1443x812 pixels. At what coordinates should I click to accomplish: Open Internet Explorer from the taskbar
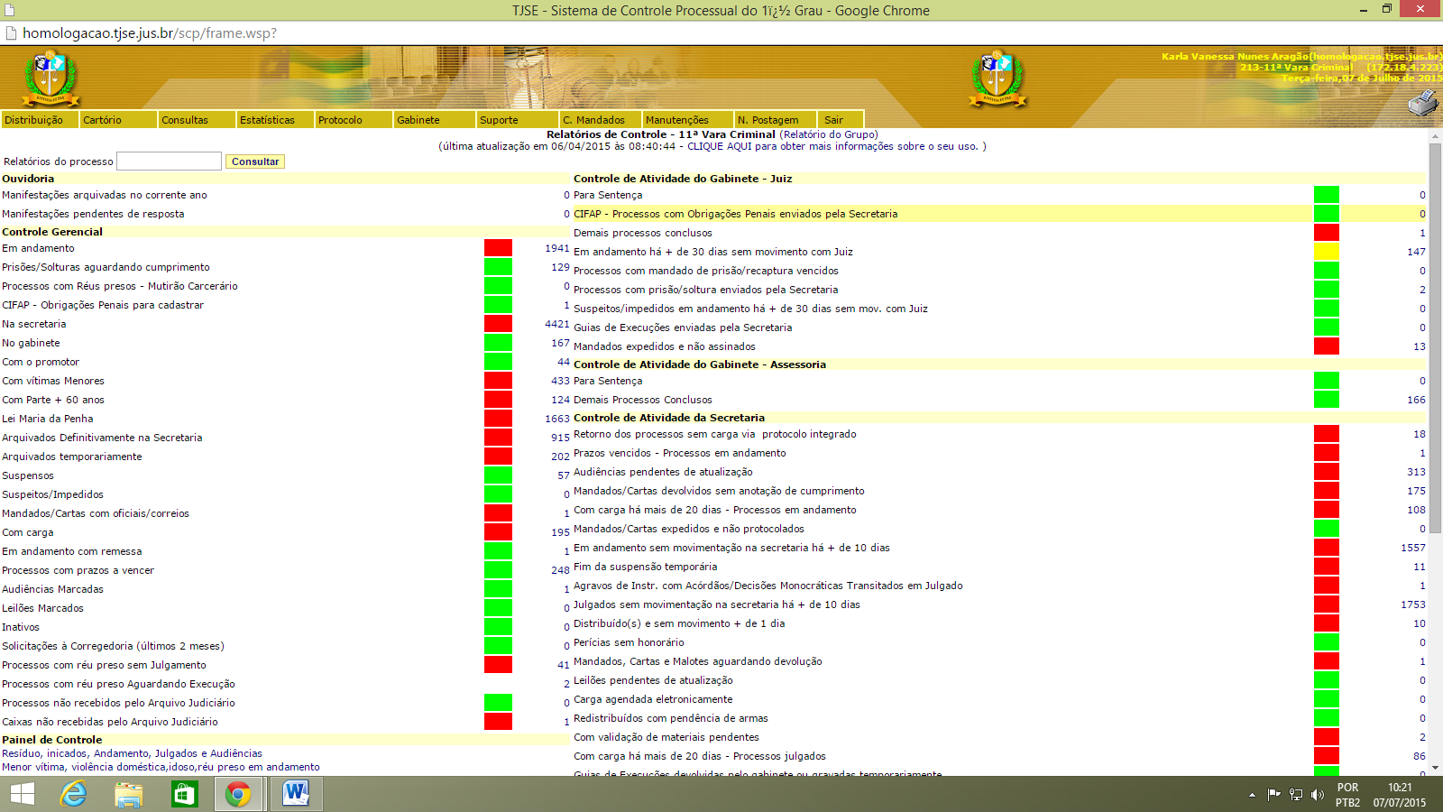(73, 794)
